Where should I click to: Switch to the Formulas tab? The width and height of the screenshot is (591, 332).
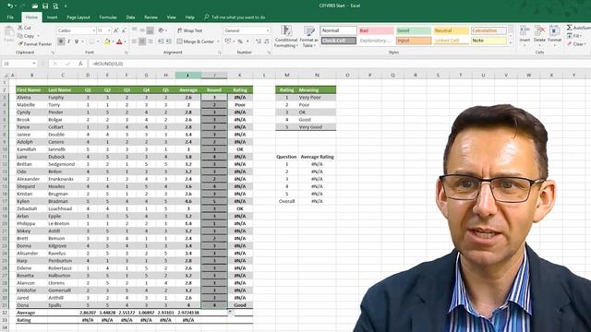pyautogui.click(x=108, y=18)
